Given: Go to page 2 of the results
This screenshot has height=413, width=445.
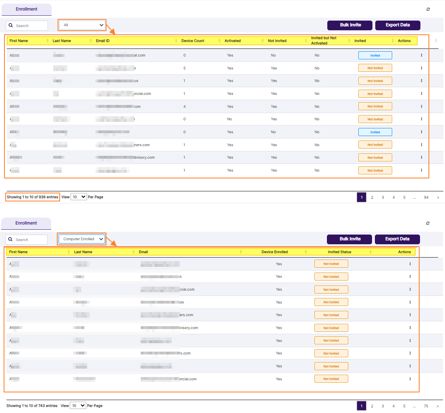Looking at the screenshot, I should click(372, 197).
